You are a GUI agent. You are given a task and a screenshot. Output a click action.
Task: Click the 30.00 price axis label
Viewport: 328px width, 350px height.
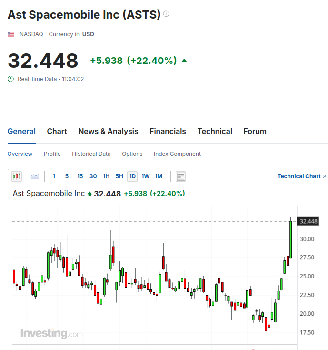tap(307, 239)
